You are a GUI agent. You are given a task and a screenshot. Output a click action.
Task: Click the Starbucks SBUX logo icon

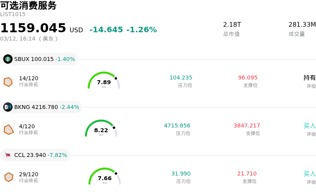(8, 59)
